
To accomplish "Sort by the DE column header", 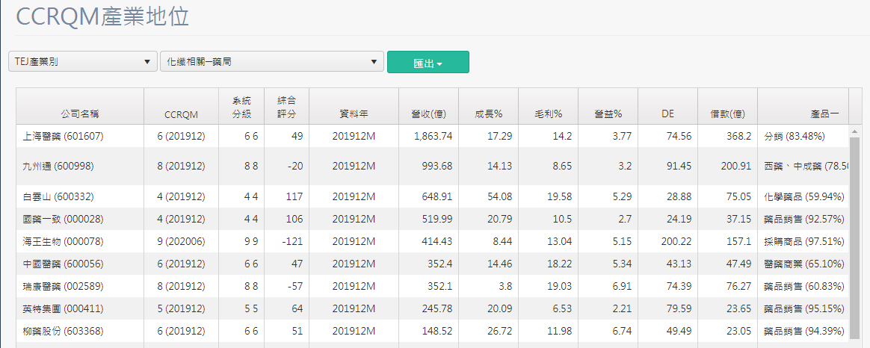I will pyautogui.click(x=667, y=114).
